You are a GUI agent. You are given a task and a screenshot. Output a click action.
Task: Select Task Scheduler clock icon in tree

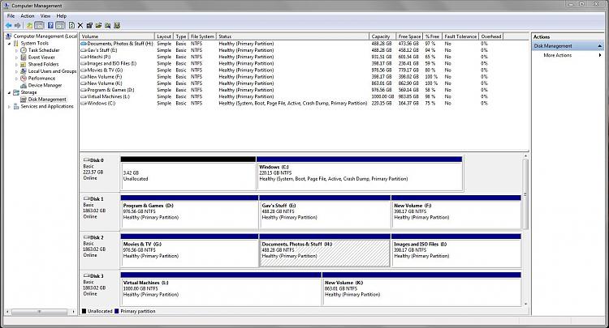click(24, 50)
